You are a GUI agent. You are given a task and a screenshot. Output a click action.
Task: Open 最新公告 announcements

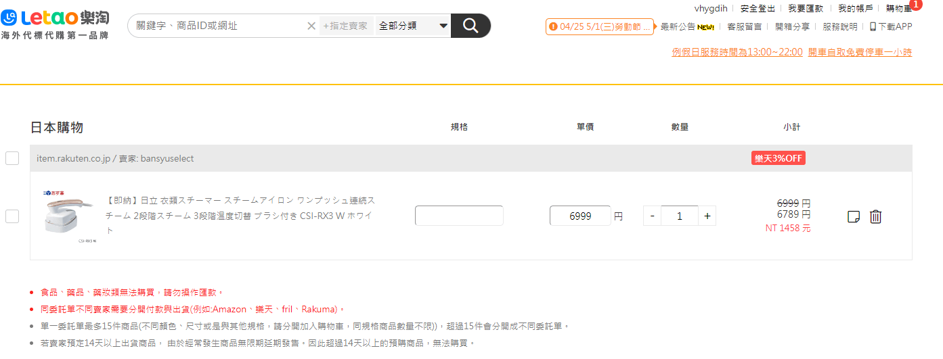coord(678,26)
